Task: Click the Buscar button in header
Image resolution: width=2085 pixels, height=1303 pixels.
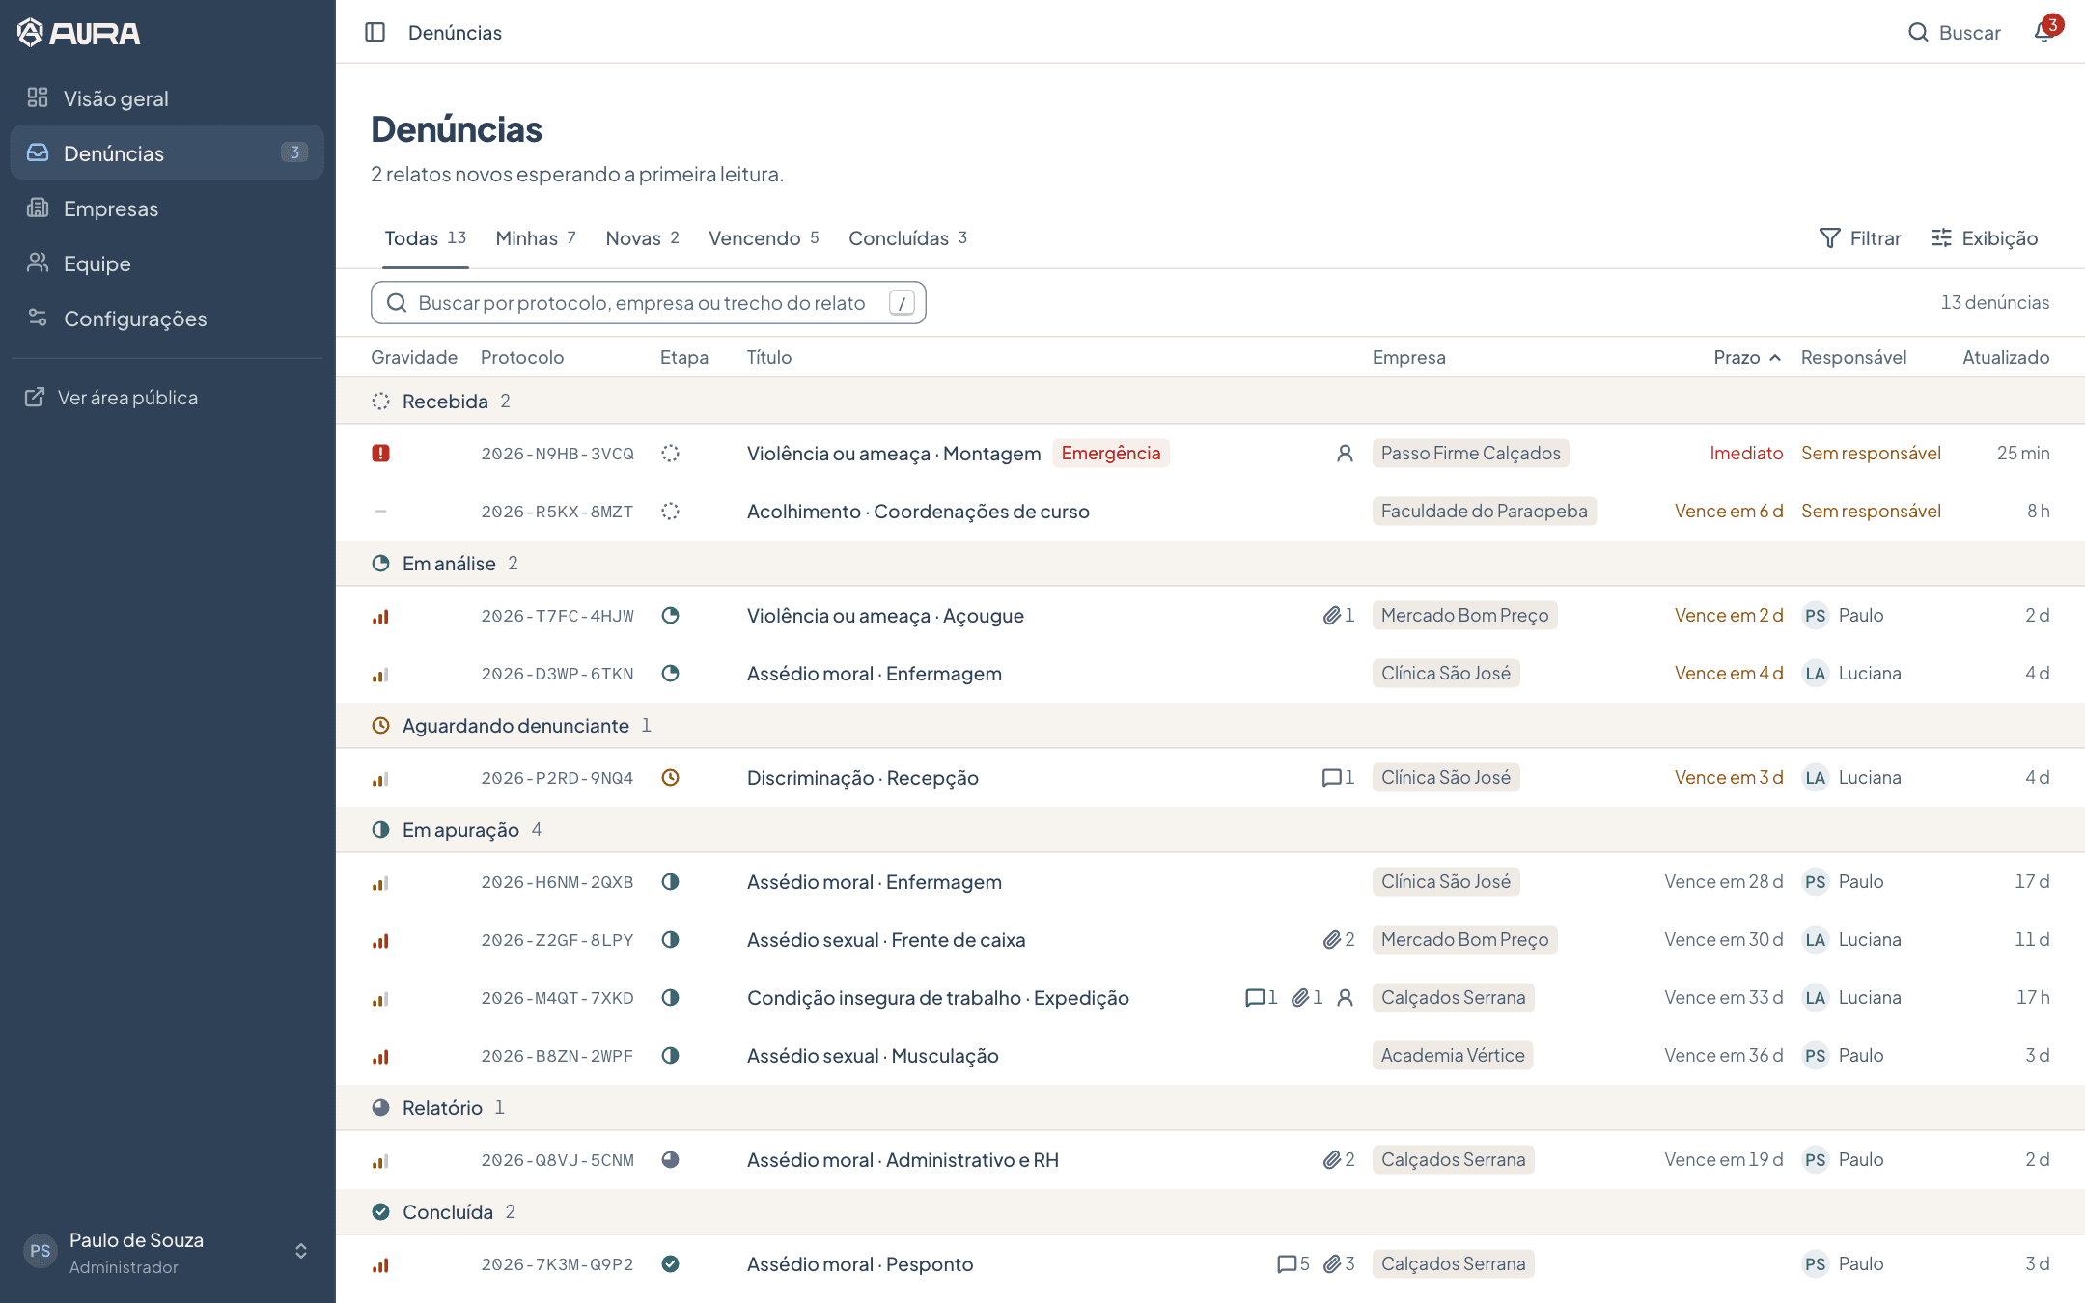Action: [x=1955, y=33]
